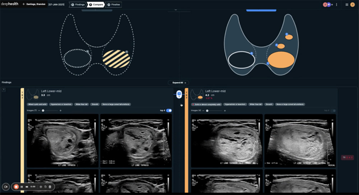Pause the screen recording
The height and width of the screenshot is (195, 359).
pos(22,187)
